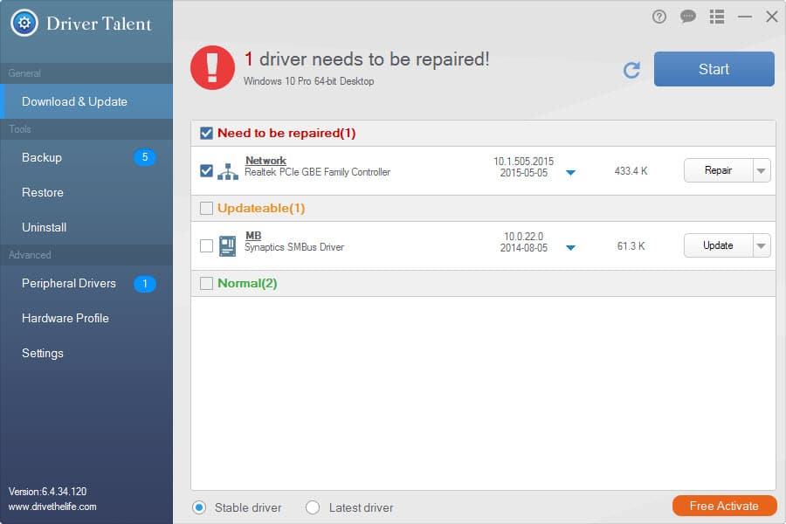Click the refresh scan icon
The width and height of the screenshot is (786, 524).
tap(631, 70)
